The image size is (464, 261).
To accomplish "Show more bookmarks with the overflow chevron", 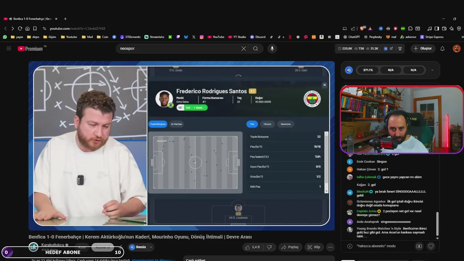I will coord(462,37).
